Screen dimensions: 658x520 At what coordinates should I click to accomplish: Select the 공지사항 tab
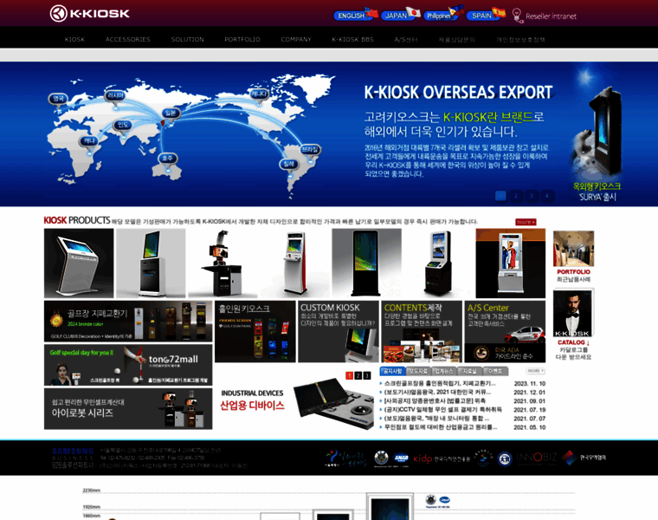[393, 371]
